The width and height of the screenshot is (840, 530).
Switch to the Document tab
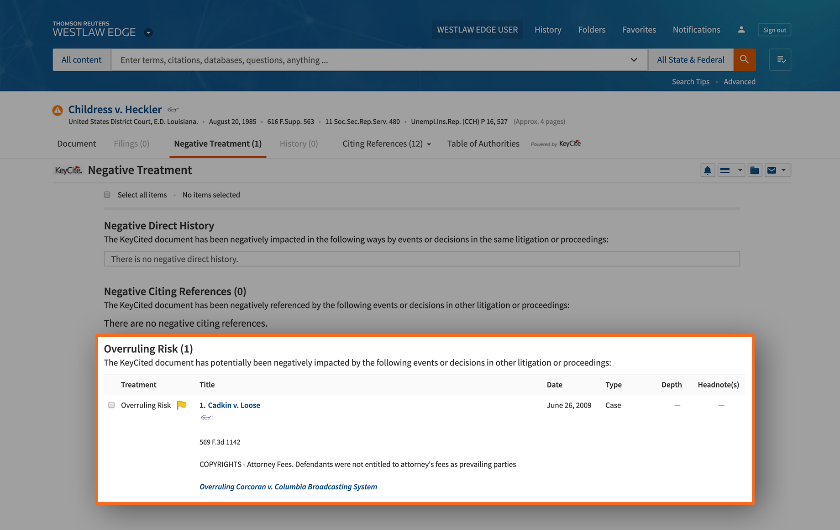pos(77,144)
